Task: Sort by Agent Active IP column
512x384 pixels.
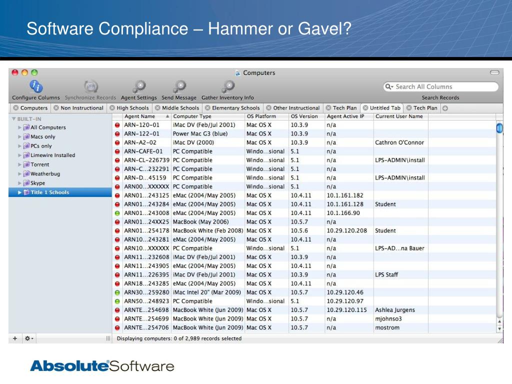Action: [x=349, y=116]
